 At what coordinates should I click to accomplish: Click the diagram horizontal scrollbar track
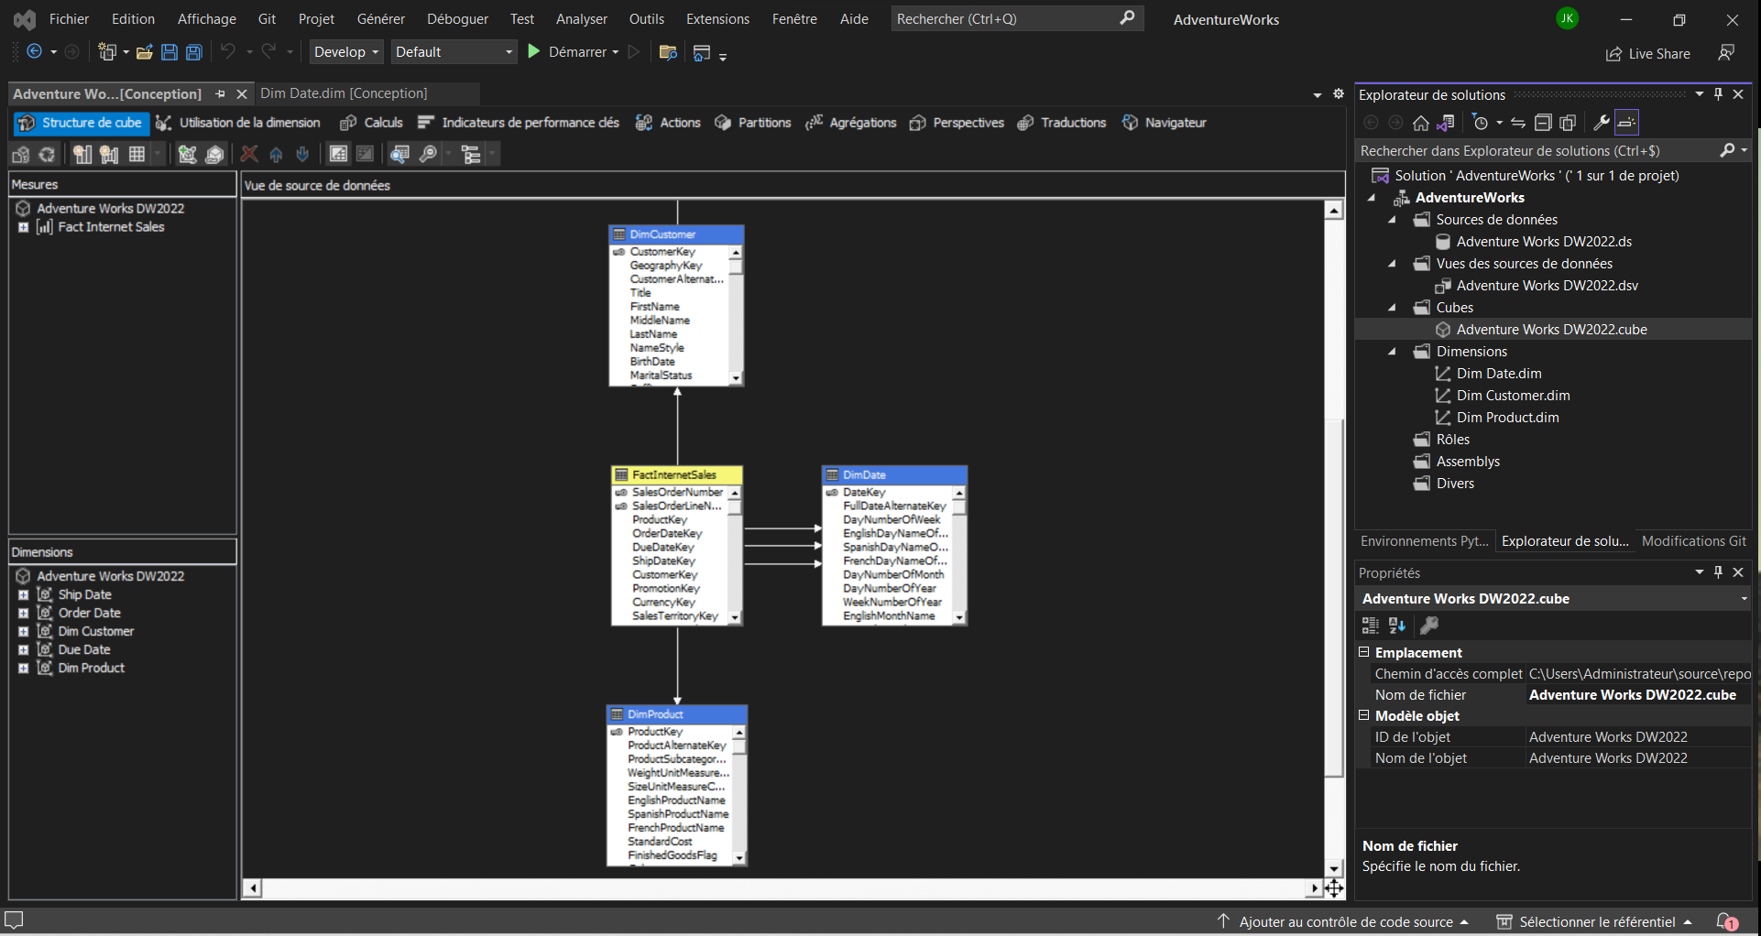click(783, 887)
